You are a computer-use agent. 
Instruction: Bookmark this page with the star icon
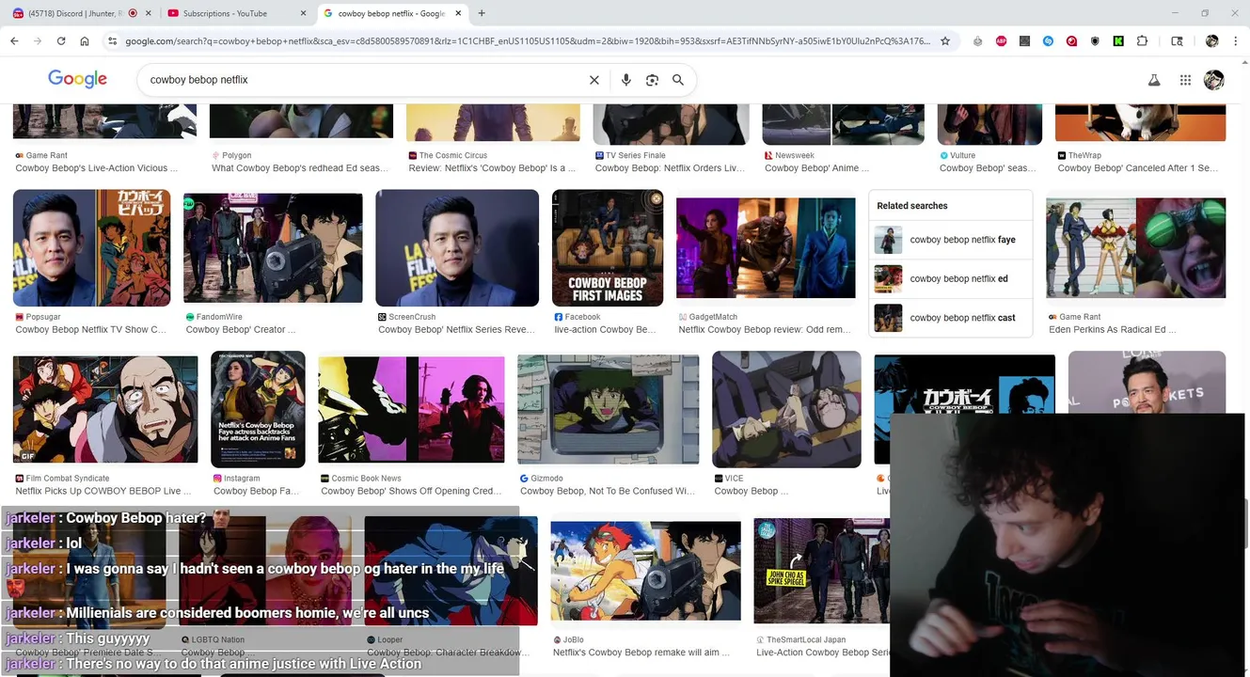point(945,41)
